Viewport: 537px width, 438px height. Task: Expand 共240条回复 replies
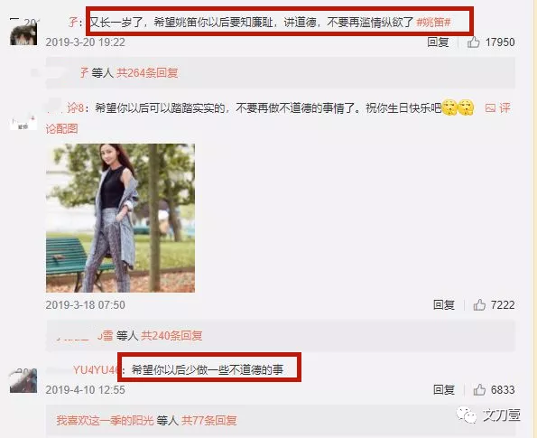(x=171, y=336)
